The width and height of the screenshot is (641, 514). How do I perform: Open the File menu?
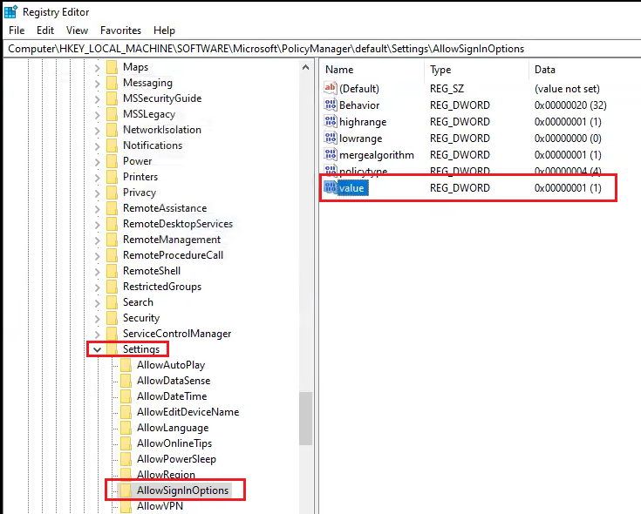pos(17,30)
